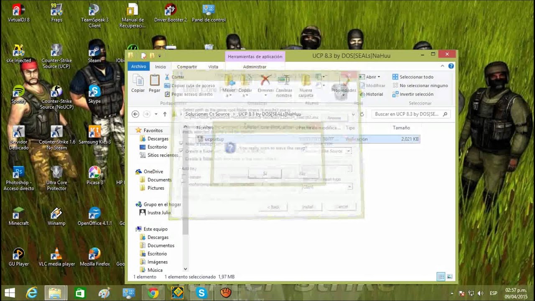Screen dimensions: 535x301
Task: Select Counter-Strike Source (NoUCP) shortcut
Action: (x=56, y=97)
